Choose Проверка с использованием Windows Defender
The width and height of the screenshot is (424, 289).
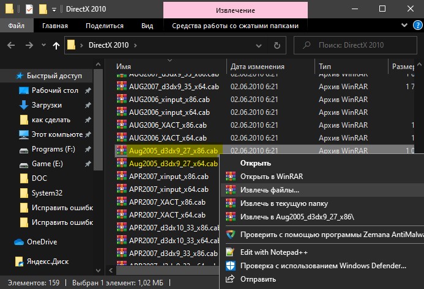point(323,266)
